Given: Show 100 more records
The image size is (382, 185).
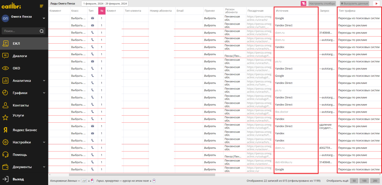Looking at the screenshot, I should pyautogui.click(x=364, y=181).
